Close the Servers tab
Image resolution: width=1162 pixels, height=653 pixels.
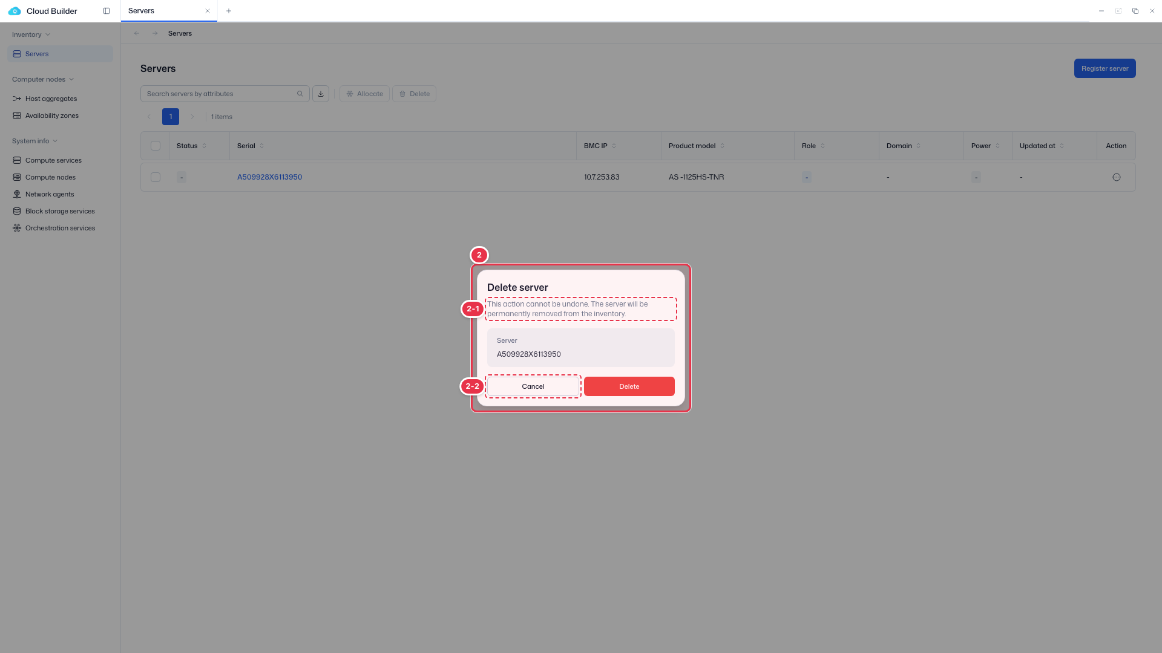208,11
